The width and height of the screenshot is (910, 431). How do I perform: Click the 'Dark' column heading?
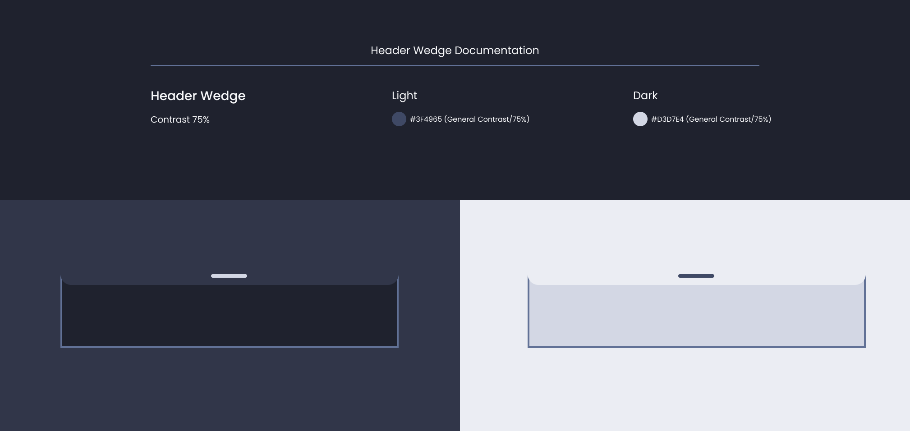coord(645,96)
